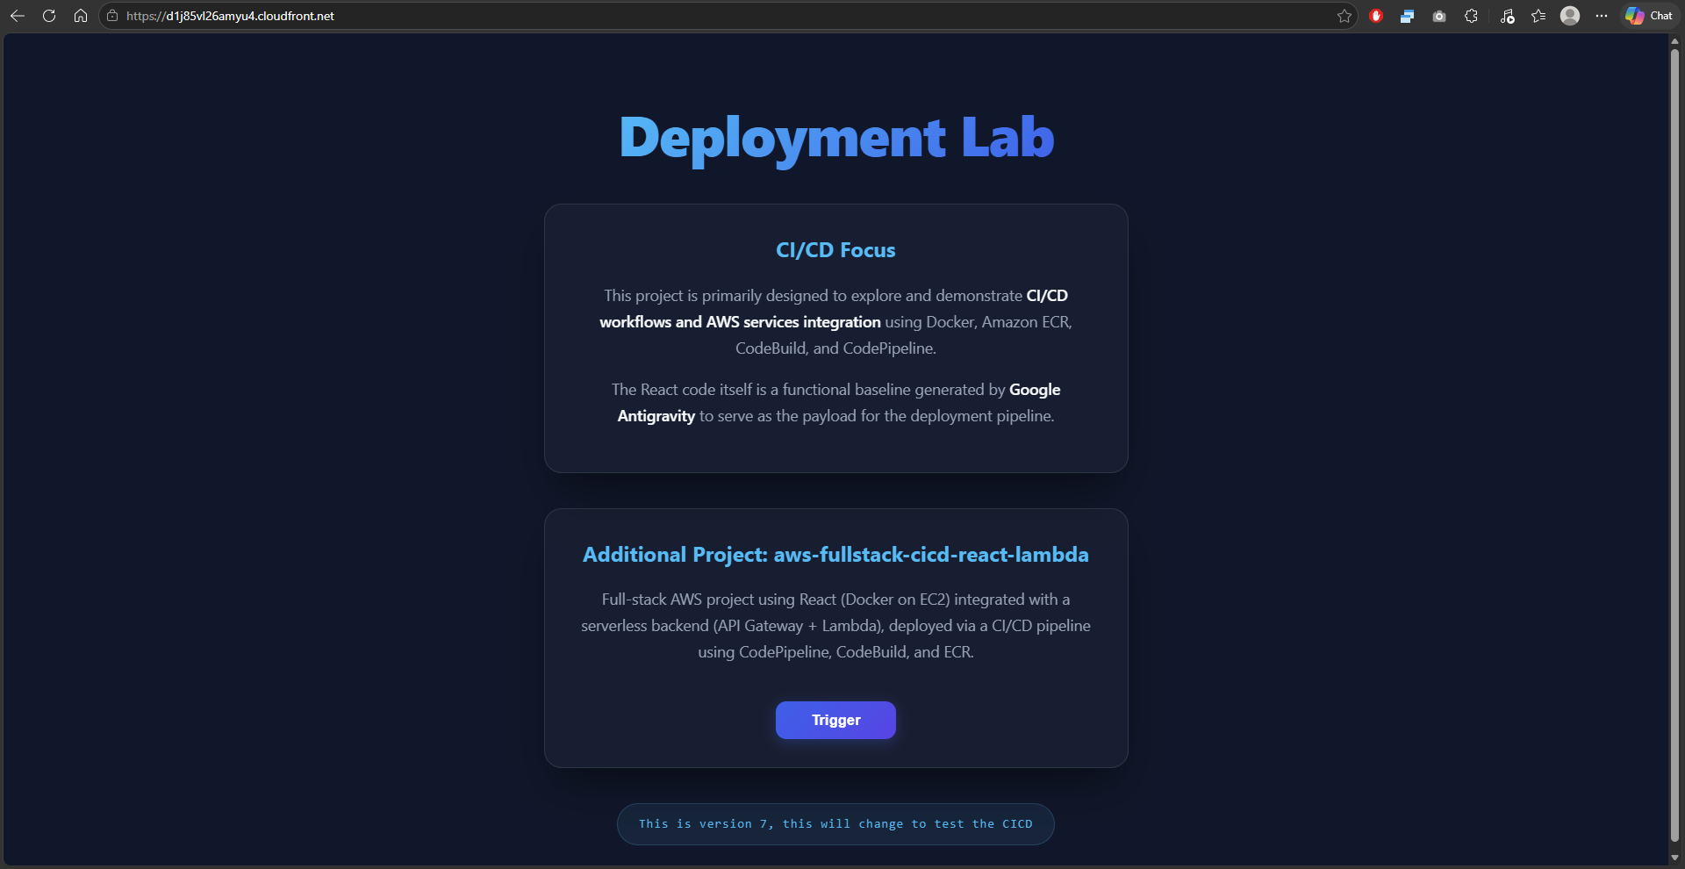1685x869 pixels.
Task: Click the page vertical scrollbar thumb
Action: coord(1674,443)
